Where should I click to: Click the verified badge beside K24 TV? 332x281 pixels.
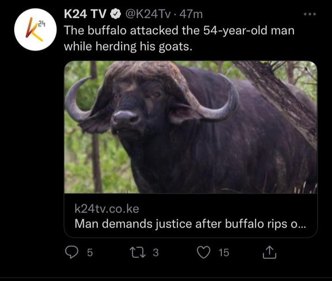(115, 14)
